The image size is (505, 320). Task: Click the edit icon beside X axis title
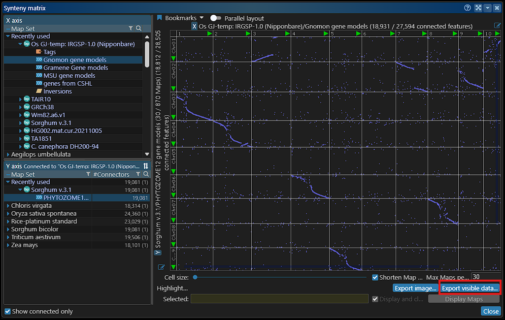pyautogui.click(x=498, y=26)
